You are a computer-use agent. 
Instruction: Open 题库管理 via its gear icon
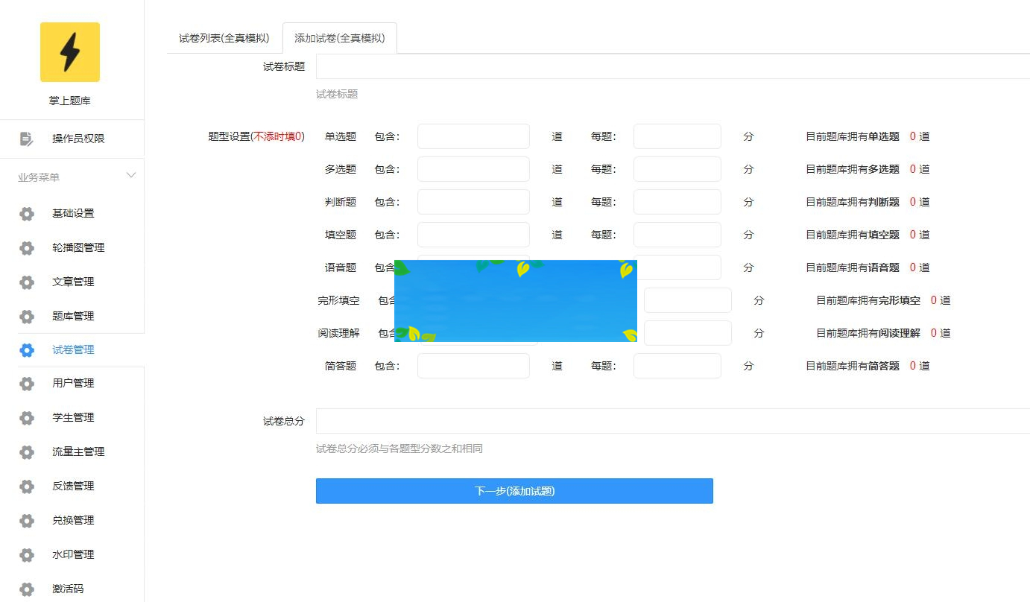[26, 316]
